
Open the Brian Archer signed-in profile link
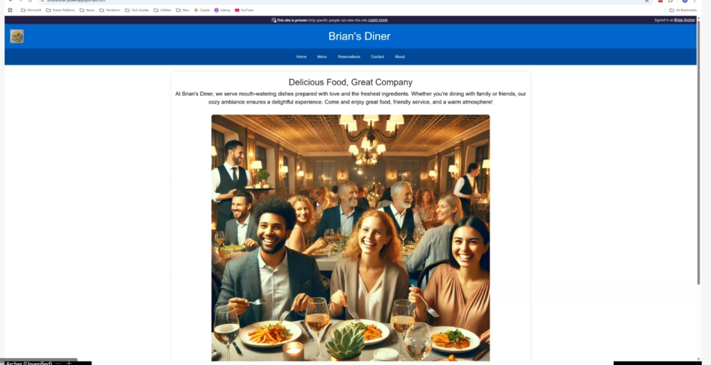click(x=685, y=20)
